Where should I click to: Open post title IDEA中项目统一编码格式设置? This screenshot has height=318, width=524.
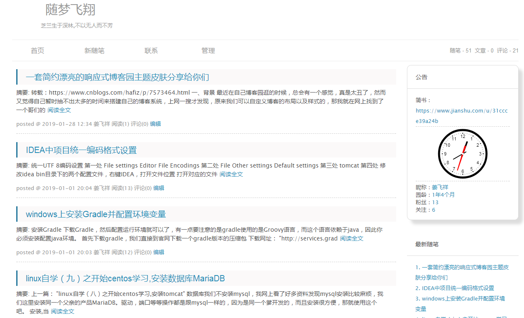[81, 150]
